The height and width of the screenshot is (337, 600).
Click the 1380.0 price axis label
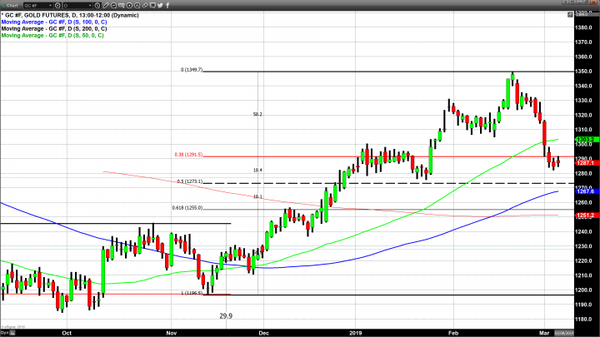pyautogui.click(x=584, y=27)
